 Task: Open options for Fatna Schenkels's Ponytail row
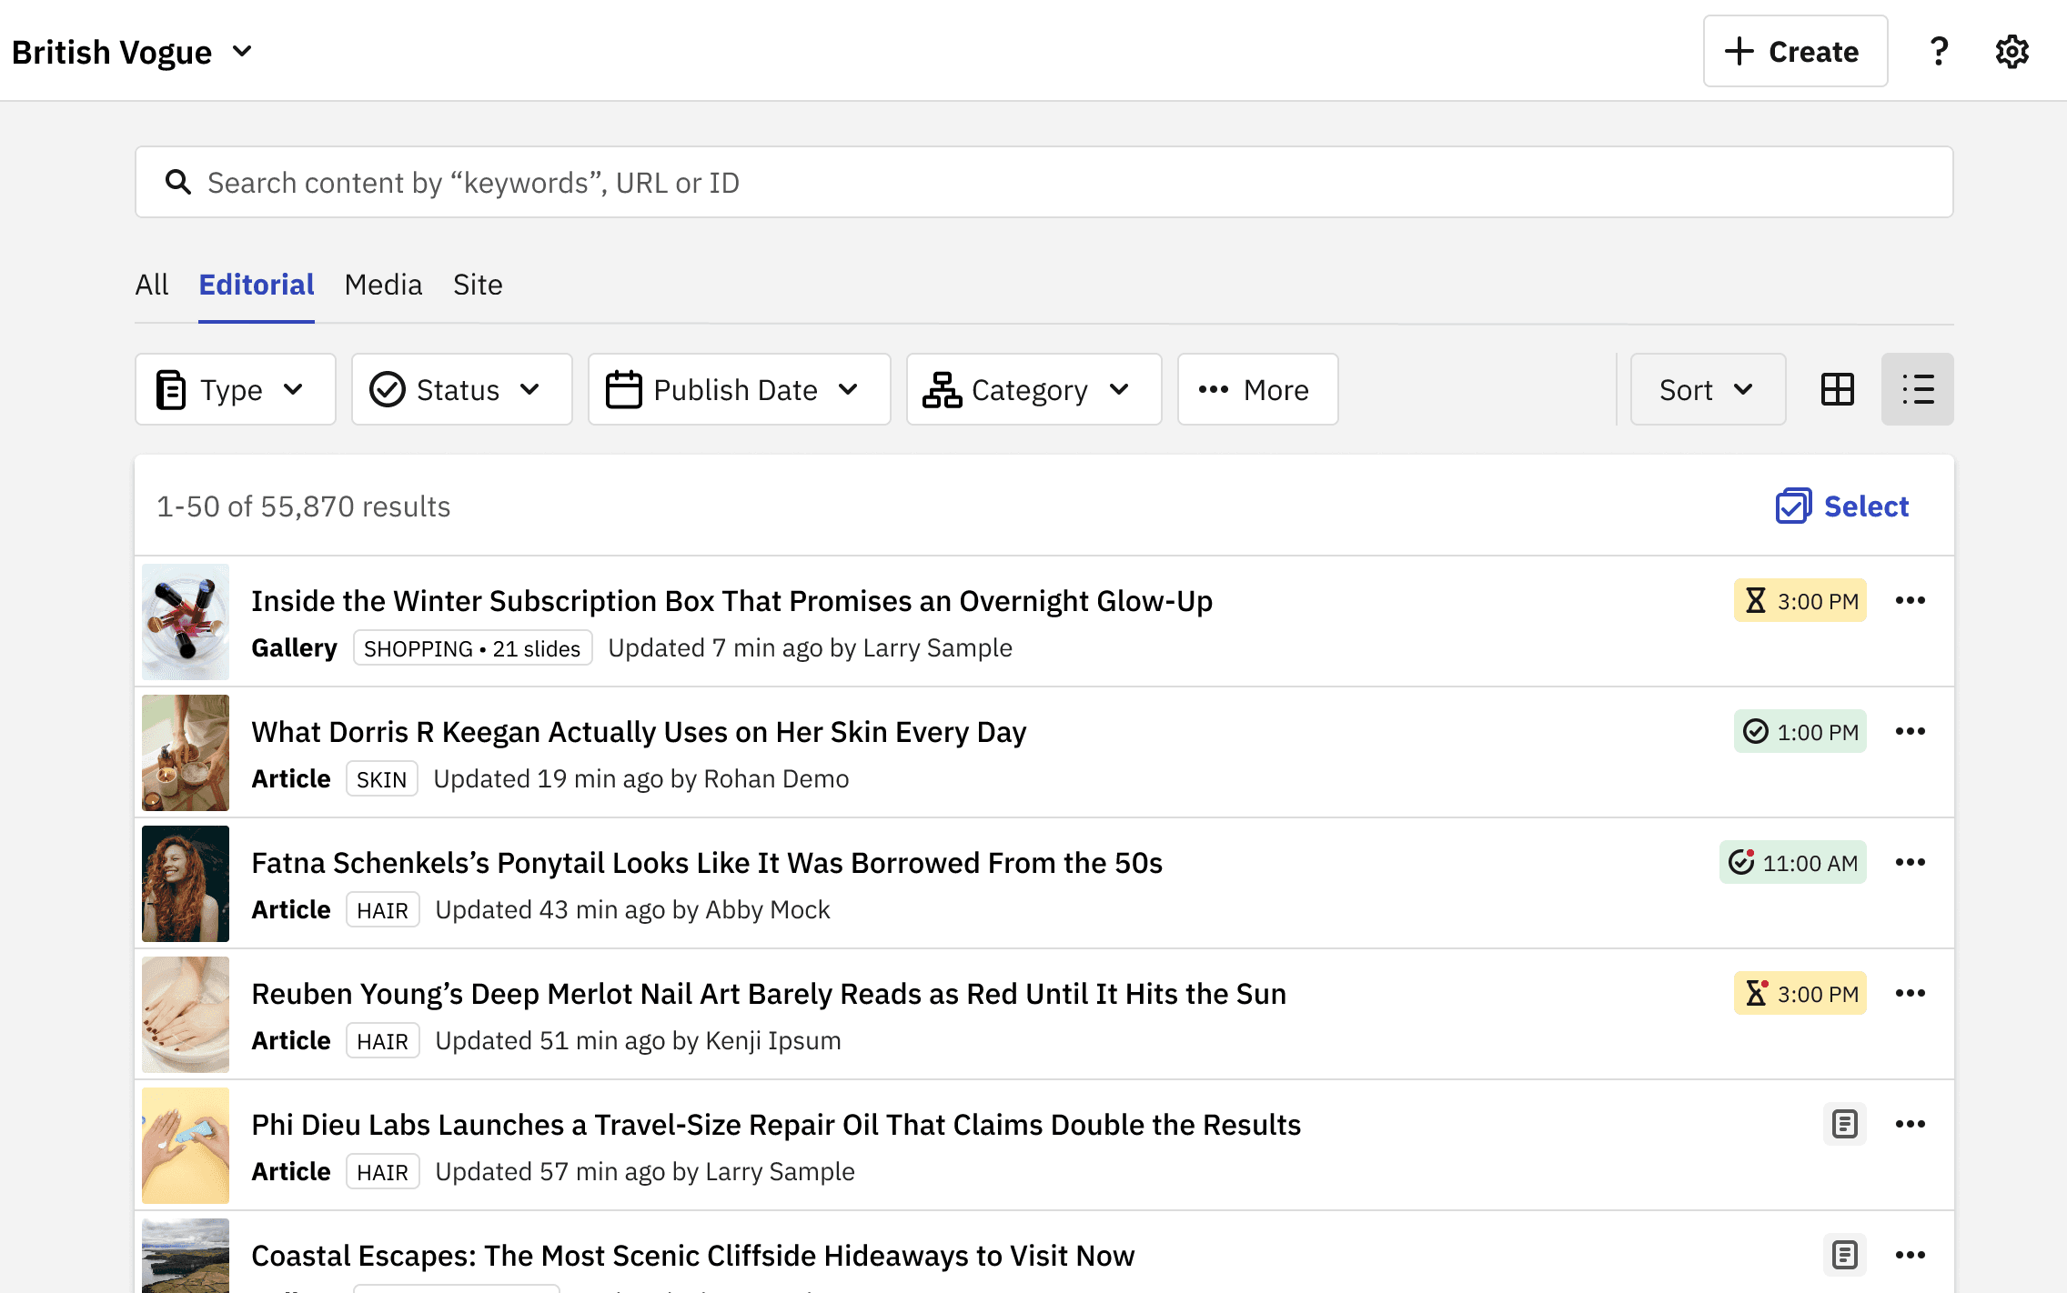(1910, 862)
